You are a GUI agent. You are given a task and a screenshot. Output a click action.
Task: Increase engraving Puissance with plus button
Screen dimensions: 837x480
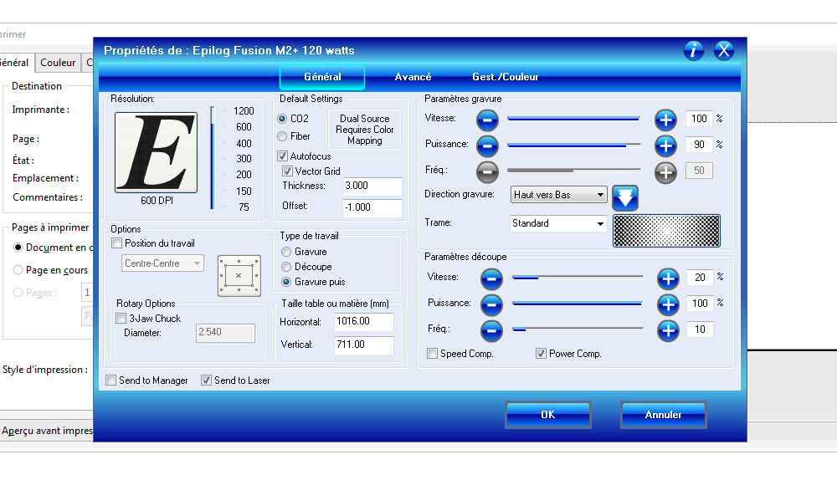[665, 146]
